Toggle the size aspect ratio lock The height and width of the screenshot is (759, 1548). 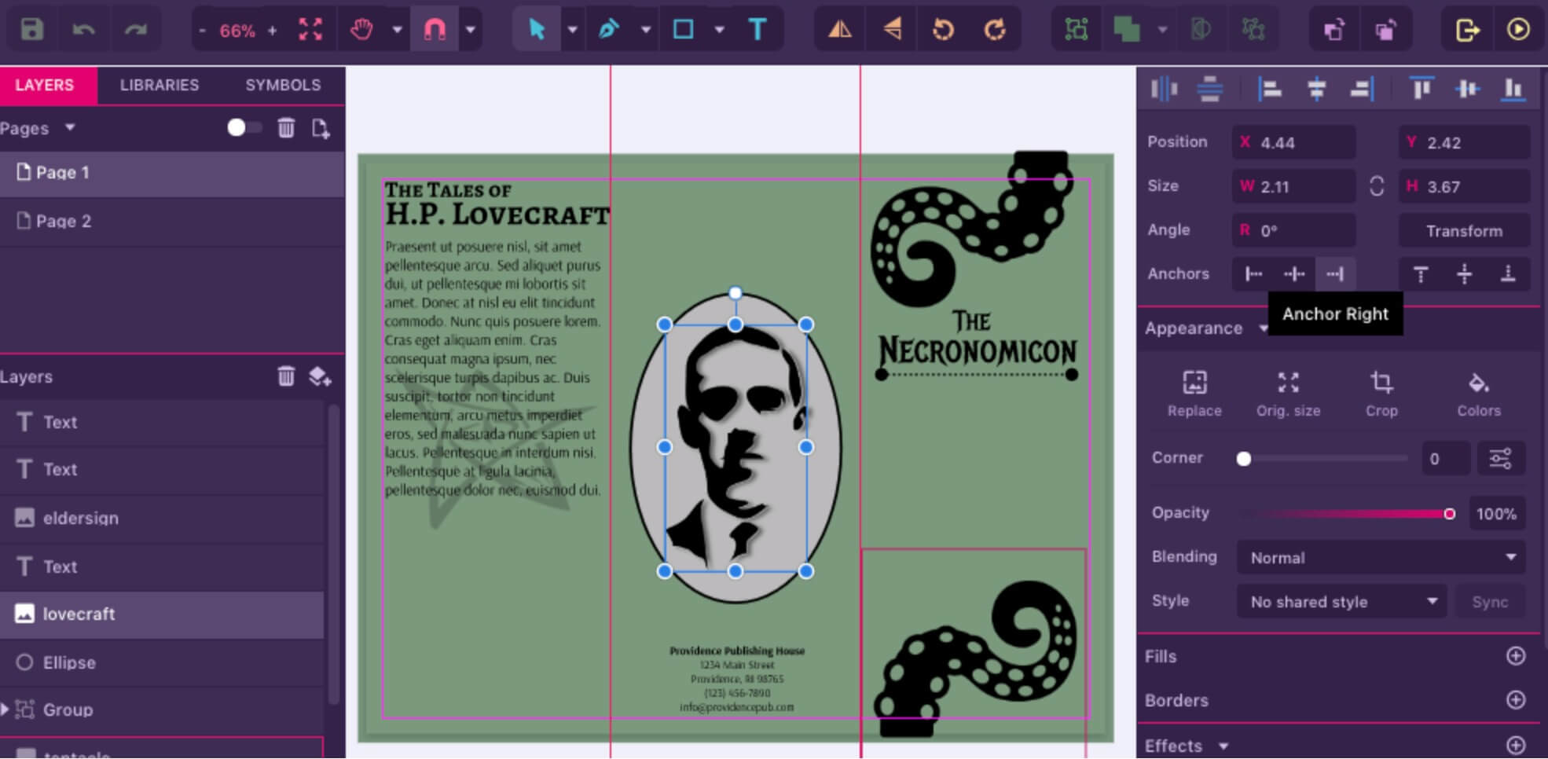[x=1377, y=186]
